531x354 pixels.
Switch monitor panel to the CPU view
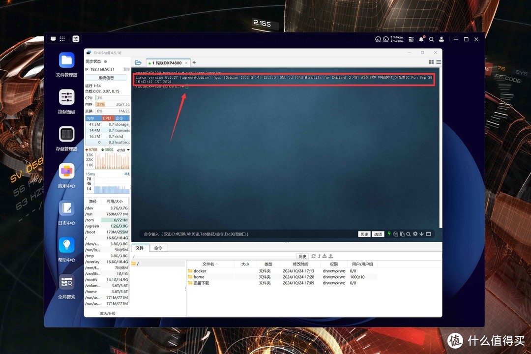107,118
